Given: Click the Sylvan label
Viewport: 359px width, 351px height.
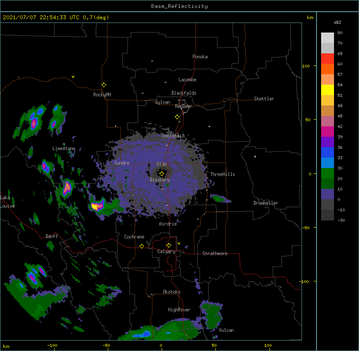Looking at the screenshot, I should 162,102.
